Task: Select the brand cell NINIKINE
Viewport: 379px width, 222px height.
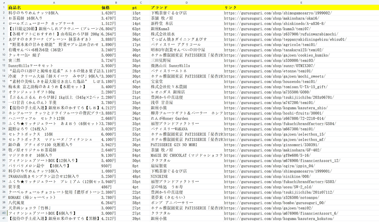Action: 187,176
